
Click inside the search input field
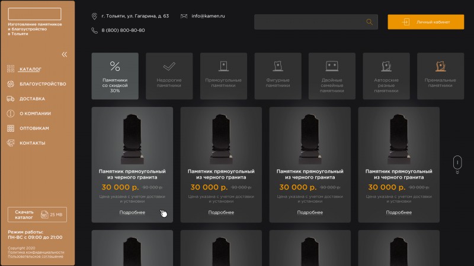(310, 22)
